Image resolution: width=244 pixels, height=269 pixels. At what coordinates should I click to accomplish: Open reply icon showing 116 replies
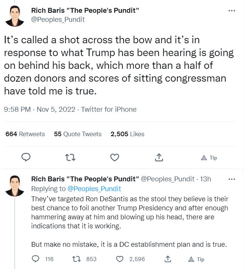36,259
